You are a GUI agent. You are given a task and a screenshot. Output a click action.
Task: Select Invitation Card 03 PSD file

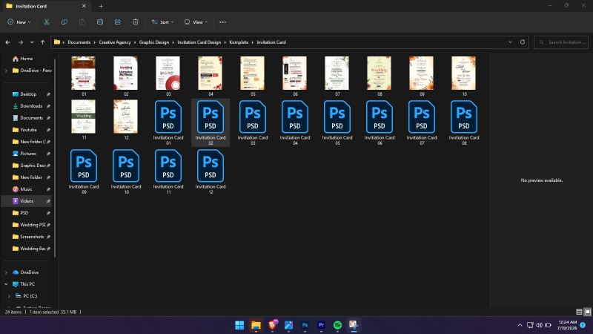point(253,122)
